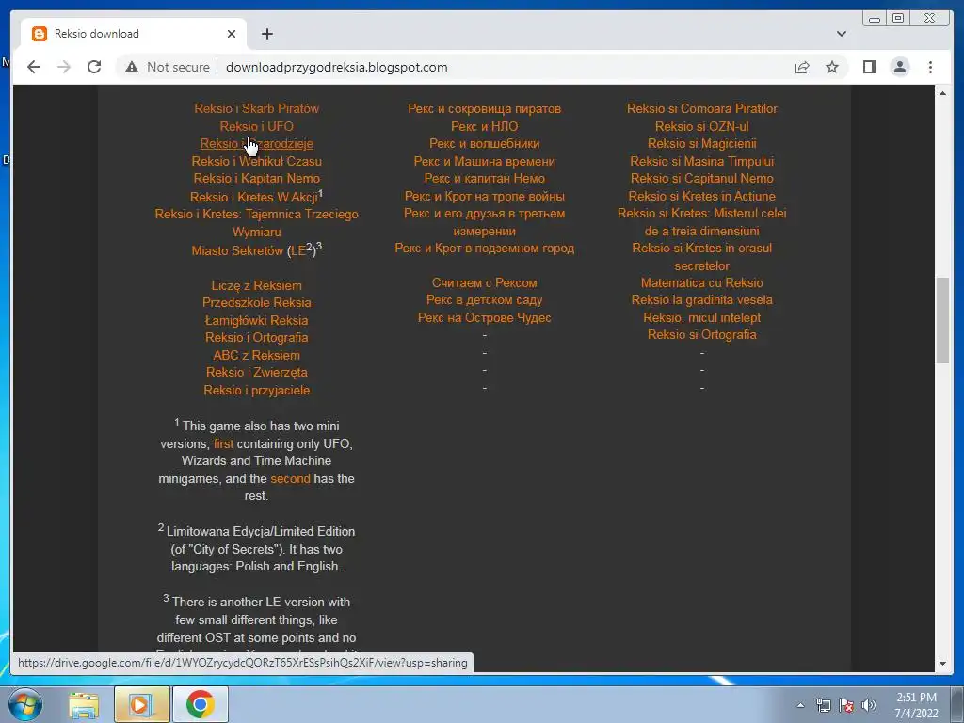Screen dimensions: 964x723
Task: Open Reksio i Skarb Piratów link
Action: [x=256, y=109]
